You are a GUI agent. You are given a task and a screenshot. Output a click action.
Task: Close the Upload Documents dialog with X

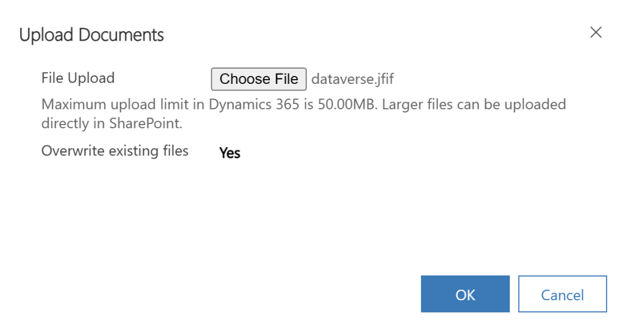[x=596, y=33]
